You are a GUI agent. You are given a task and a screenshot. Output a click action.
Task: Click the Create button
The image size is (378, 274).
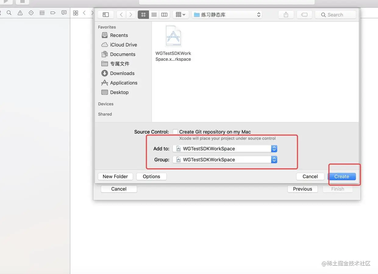point(342,176)
